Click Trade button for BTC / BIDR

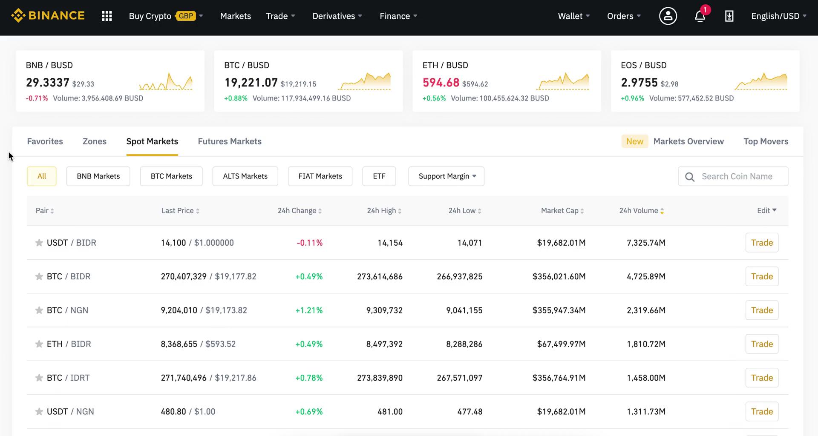(x=762, y=276)
